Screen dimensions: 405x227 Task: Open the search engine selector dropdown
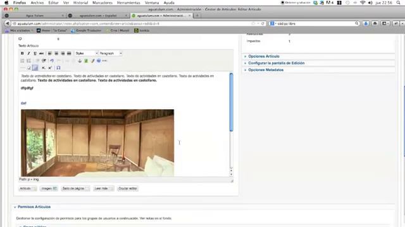[273, 23]
